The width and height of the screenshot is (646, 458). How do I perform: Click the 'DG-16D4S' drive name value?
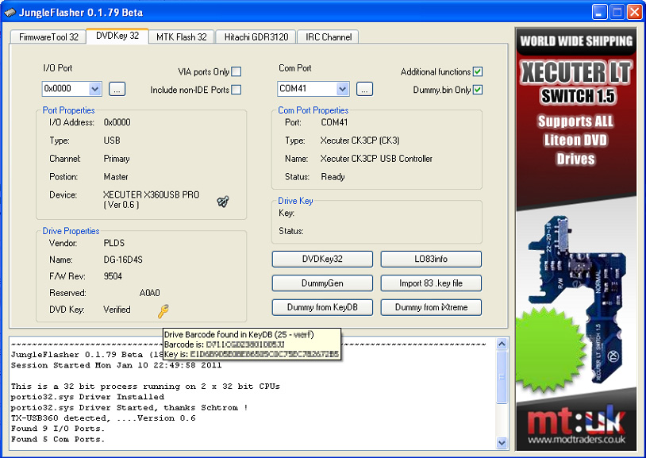point(123,260)
